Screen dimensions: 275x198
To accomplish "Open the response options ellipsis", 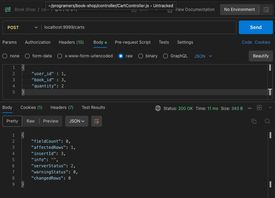I will 250,108.
